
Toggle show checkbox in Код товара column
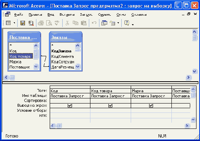pyautogui.click(x=110, y=105)
